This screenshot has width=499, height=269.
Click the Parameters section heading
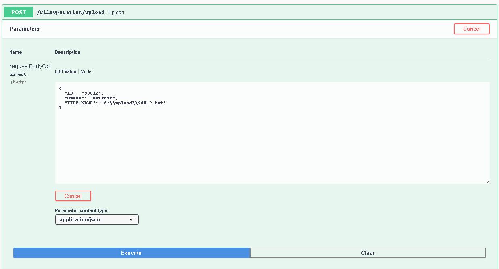[x=25, y=29]
